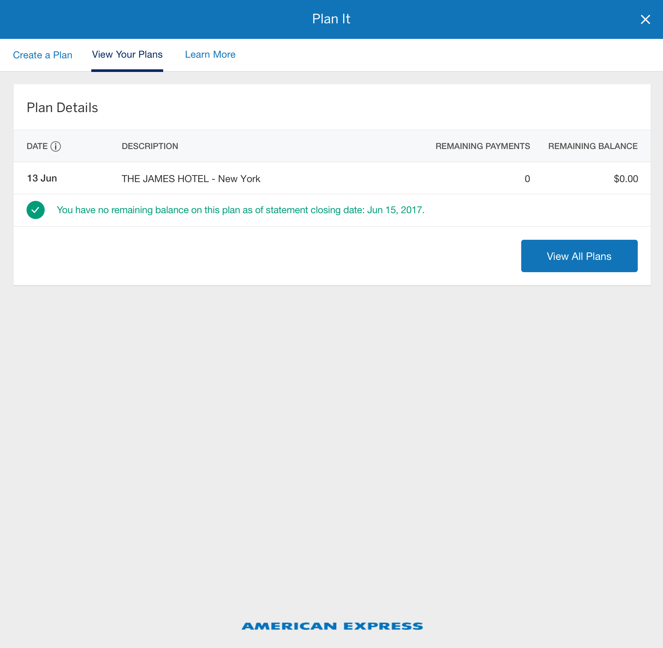663x648 pixels.
Task: Switch to the Learn More tab
Action: click(x=210, y=54)
